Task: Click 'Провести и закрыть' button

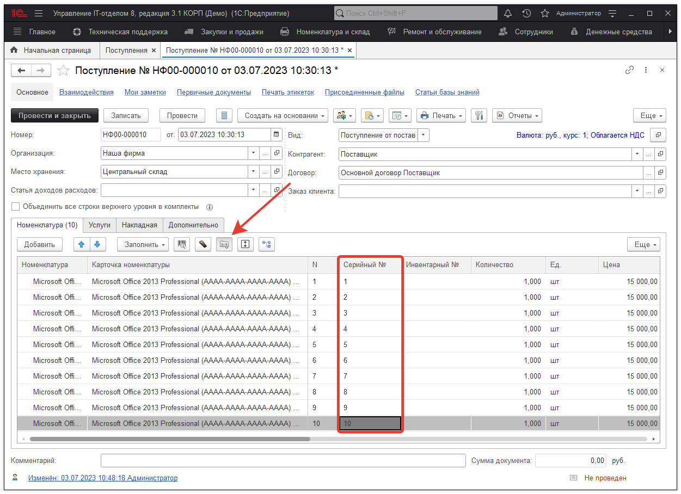Action: (x=54, y=115)
